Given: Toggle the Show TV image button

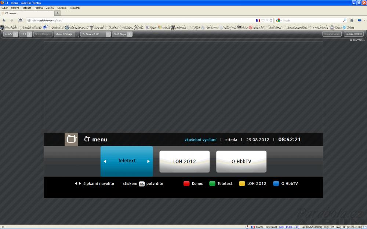Looking at the screenshot, I should (x=64, y=34).
